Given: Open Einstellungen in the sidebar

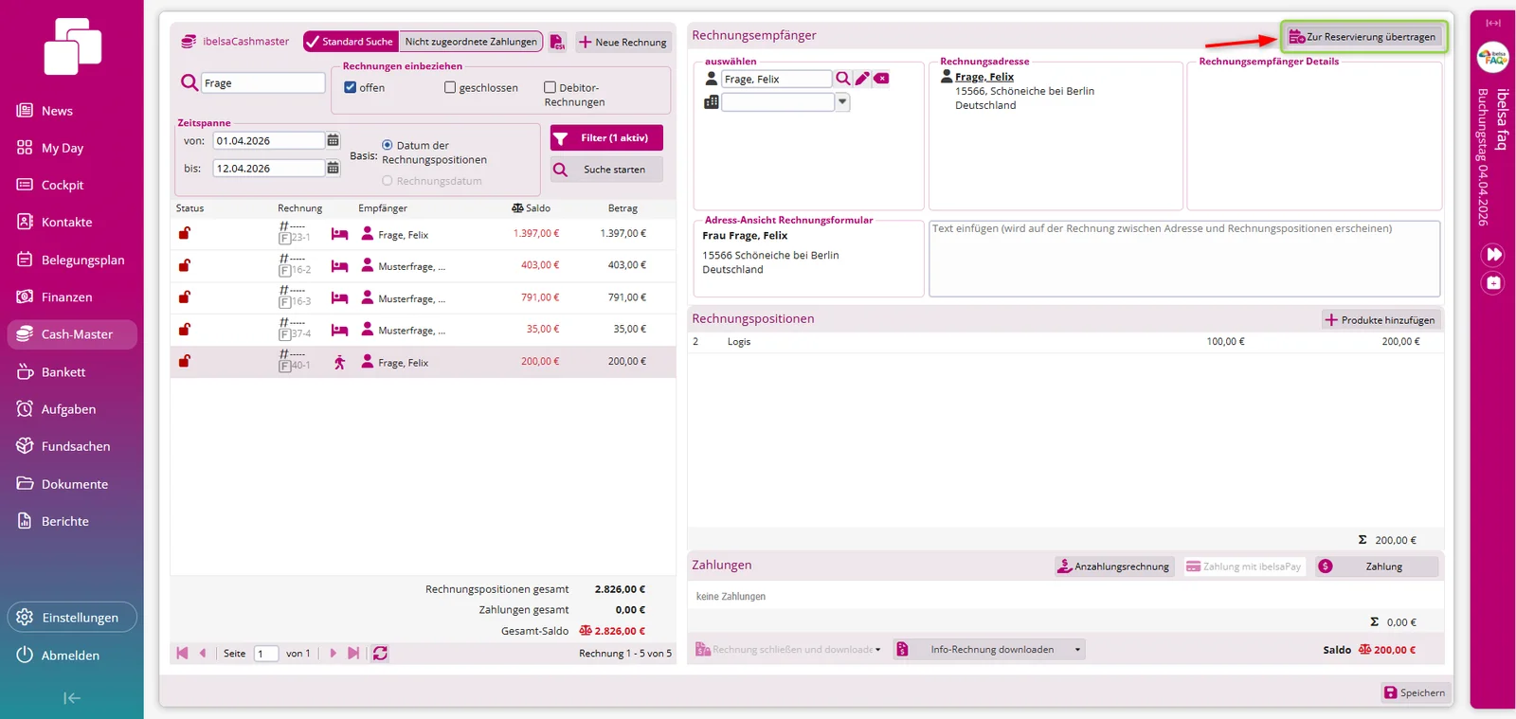Looking at the screenshot, I should pyautogui.click(x=72, y=618).
